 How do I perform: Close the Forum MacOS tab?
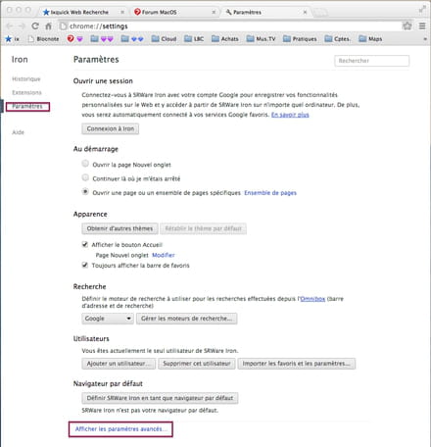214,12
